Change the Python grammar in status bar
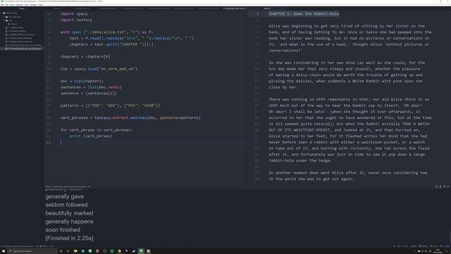Image resolution: width=451 pixels, height=254 pixels. coord(414,246)
